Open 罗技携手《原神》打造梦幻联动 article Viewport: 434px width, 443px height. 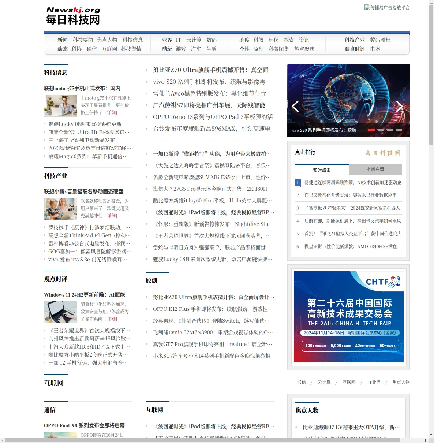(x=90, y=227)
